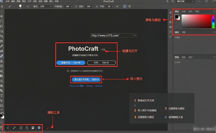This screenshot has height=133, width=216.
Task: Select the Object Selection tool
Action: point(1,31)
